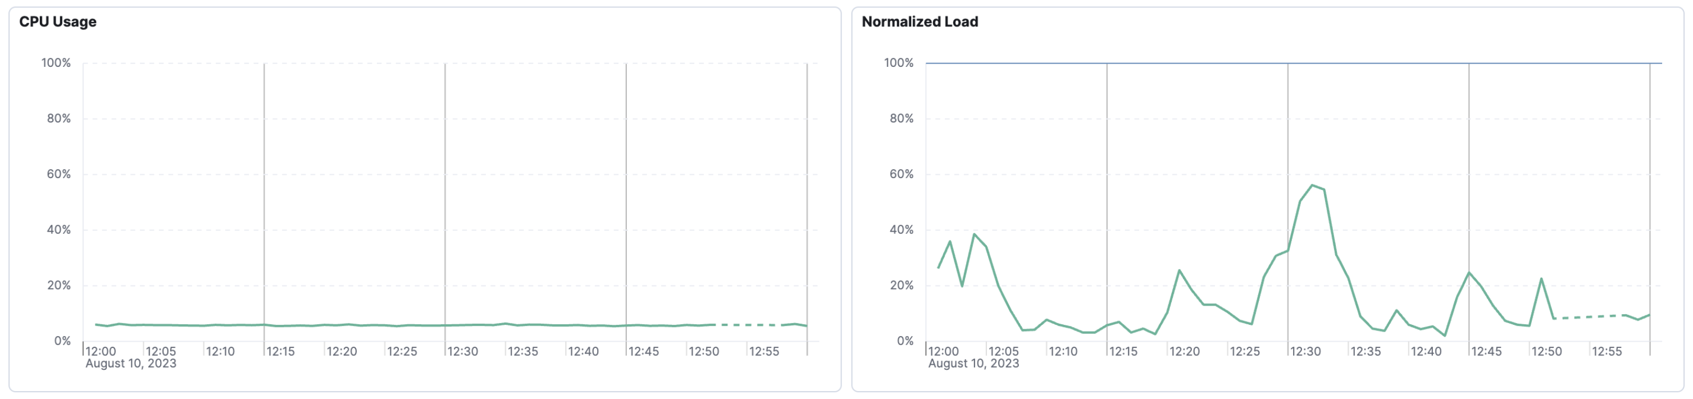The height and width of the screenshot is (399, 1693).
Task: Click the Normalized Load spike near 12:20
Action: [x=1180, y=271]
